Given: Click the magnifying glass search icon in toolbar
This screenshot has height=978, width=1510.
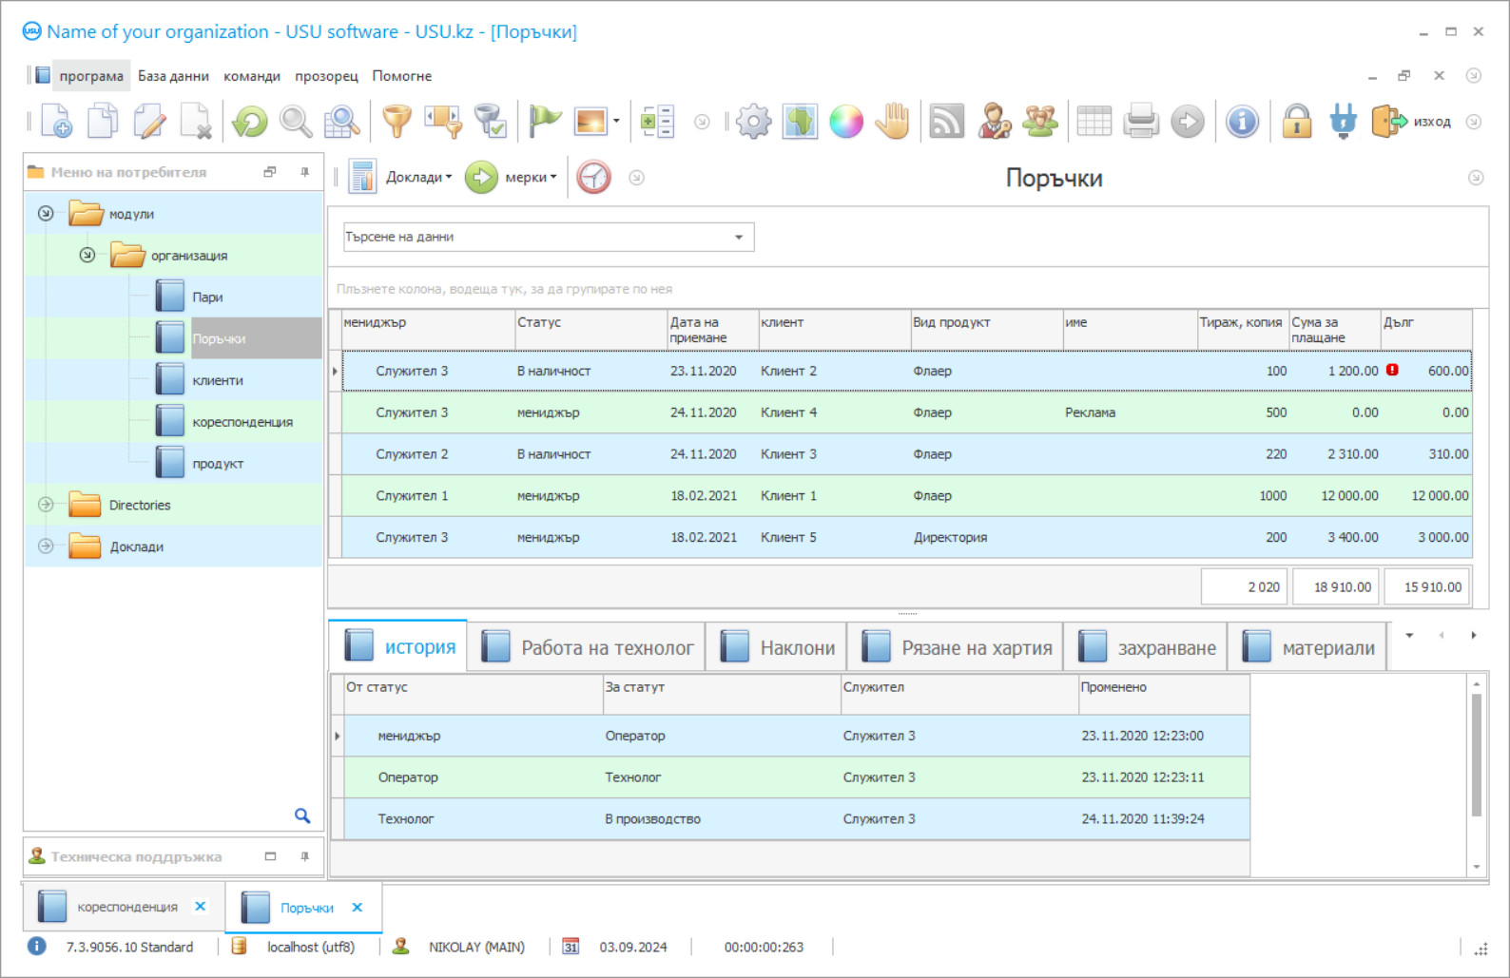Looking at the screenshot, I should tap(296, 122).
